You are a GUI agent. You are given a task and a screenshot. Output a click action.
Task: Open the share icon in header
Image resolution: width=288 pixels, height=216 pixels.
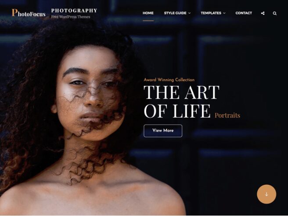pyautogui.click(x=263, y=13)
